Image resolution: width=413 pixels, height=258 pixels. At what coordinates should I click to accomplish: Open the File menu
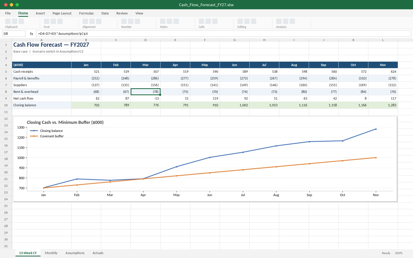pyautogui.click(x=8, y=13)
